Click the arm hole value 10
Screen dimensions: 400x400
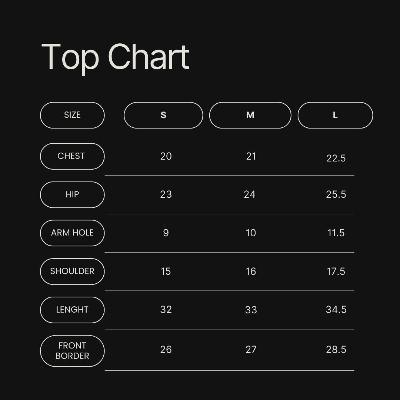[x=251, y=233]
